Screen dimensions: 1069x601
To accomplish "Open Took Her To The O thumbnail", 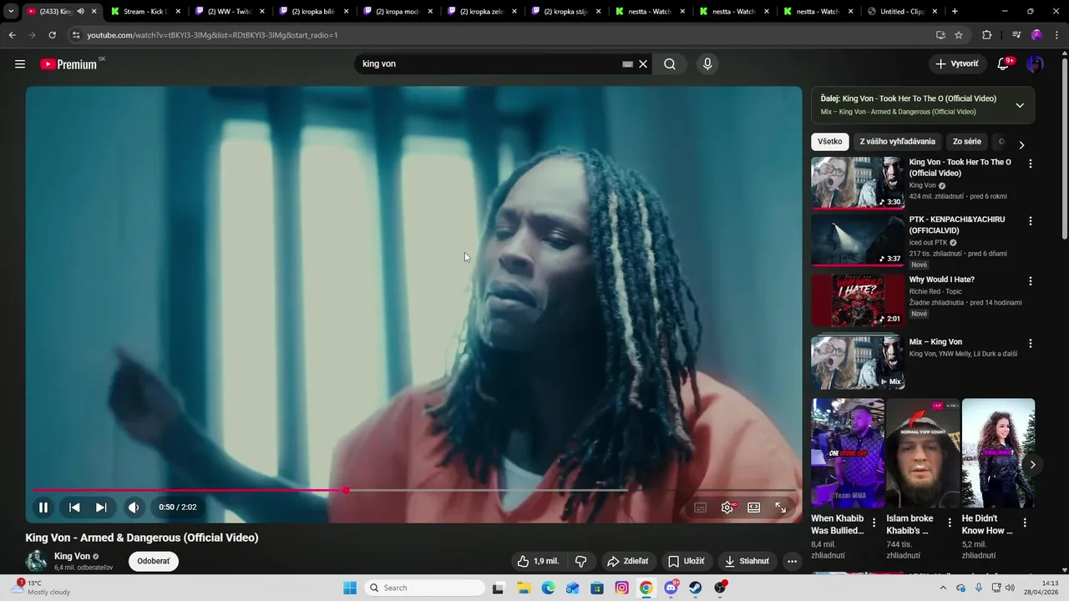I will [858, 182].
